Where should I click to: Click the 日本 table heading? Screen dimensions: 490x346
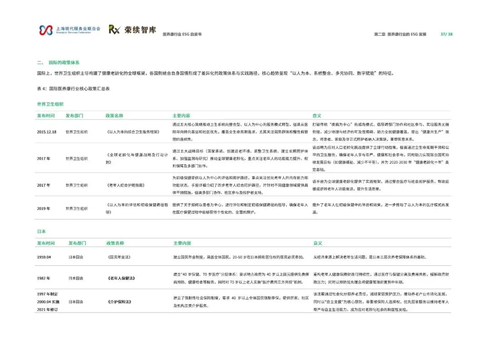41,231
